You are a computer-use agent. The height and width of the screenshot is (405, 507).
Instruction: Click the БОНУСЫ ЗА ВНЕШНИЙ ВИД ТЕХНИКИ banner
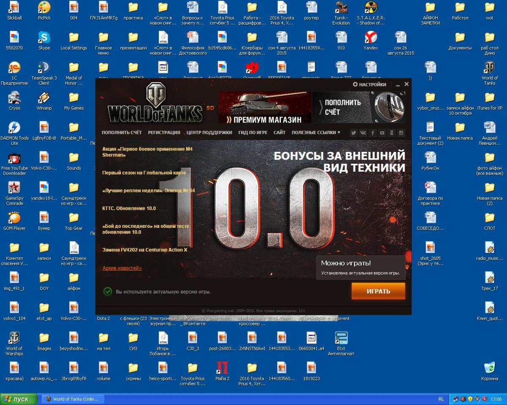(x=339, y=162)
